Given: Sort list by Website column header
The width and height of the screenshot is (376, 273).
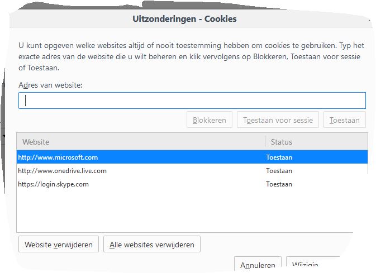Looking at the screenshot, I should pos(141,142).
